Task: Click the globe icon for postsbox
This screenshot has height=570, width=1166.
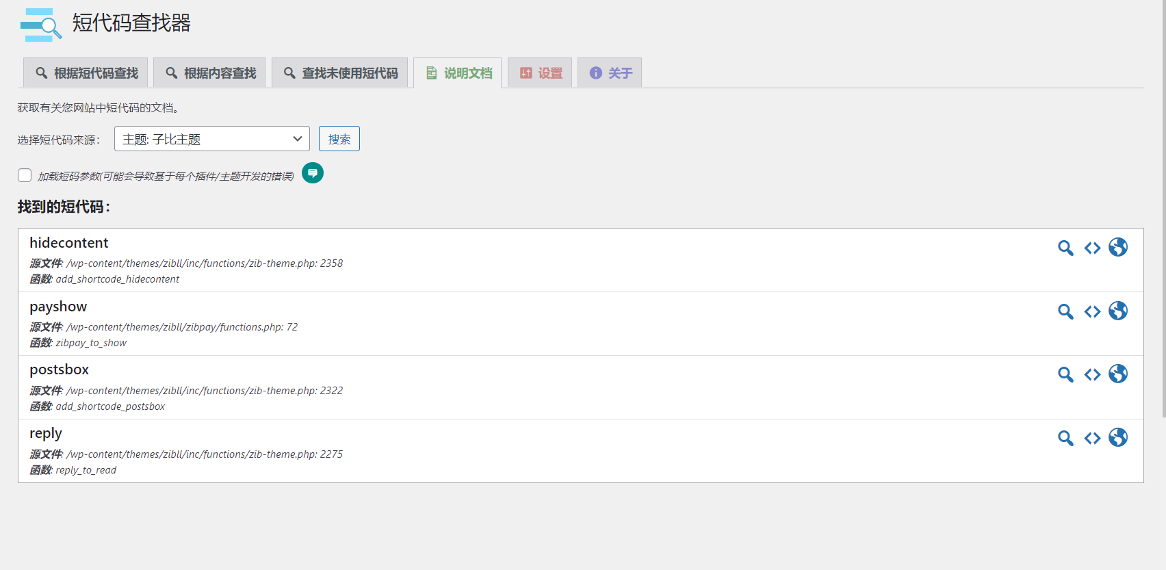Action: 1118,374
